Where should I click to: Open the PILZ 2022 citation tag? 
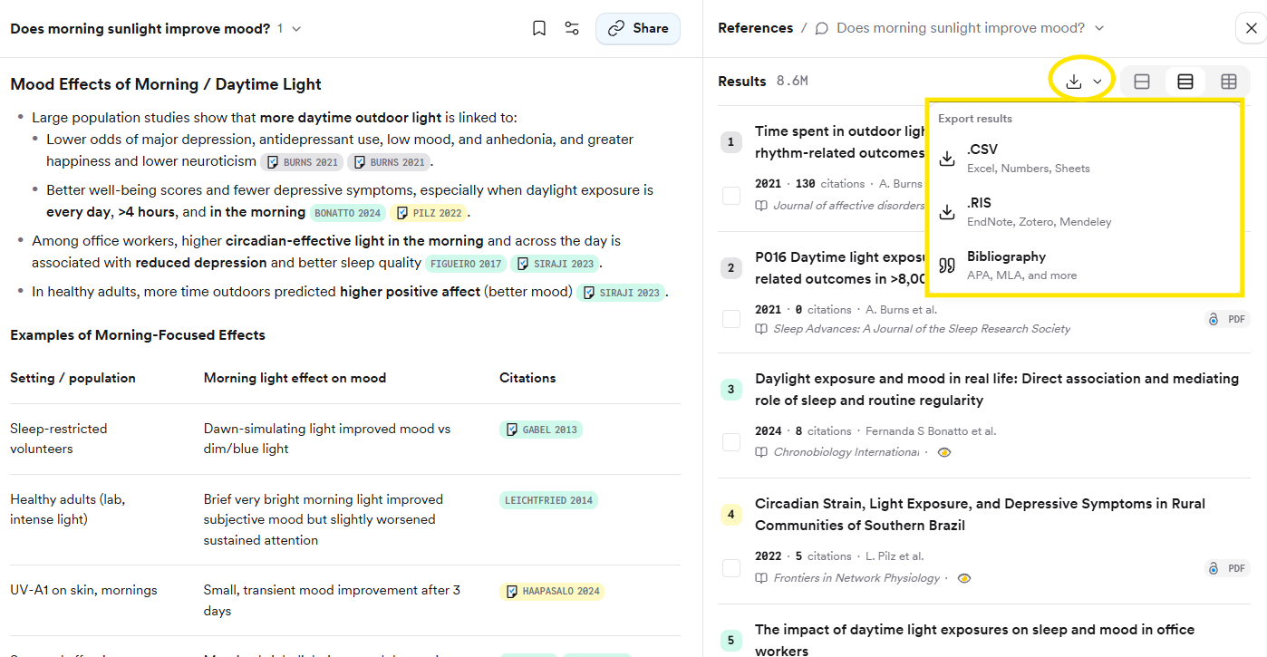pyautogui.click(x=428, y=213)
